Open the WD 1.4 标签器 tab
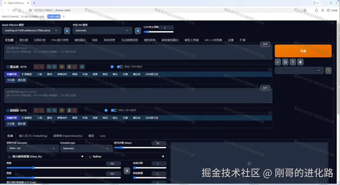 (x=213, y=40)
